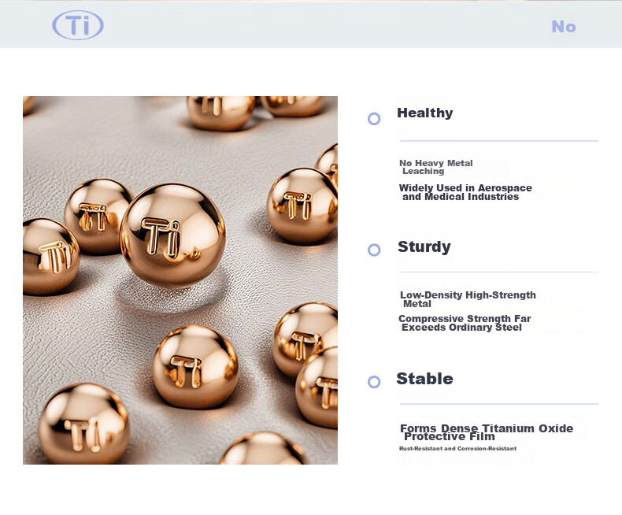Viewport: 622px width, 515px height.
Task: Select the 'Sturdy' heading
Action: pos(424,246)
